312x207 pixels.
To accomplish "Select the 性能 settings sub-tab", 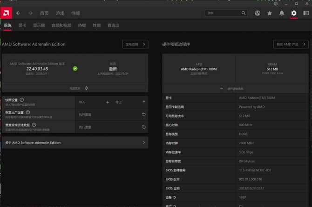I will [97, 26].
